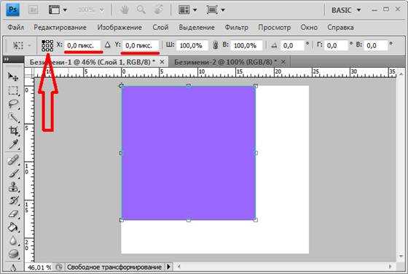This screenshot has width=408, height=274.
Task: Click the horizontal skew Г field
Action: point(337,45)
